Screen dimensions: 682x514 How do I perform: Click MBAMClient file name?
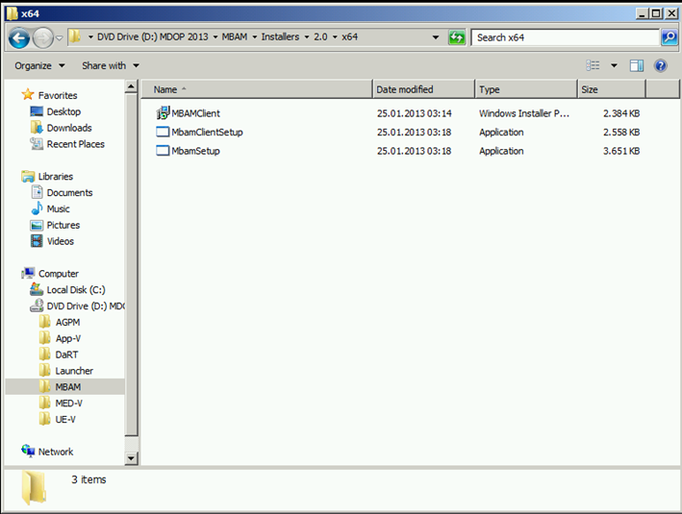click(195, 113)
